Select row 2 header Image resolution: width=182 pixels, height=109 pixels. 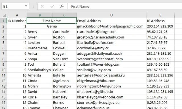(x=3, y=26)
